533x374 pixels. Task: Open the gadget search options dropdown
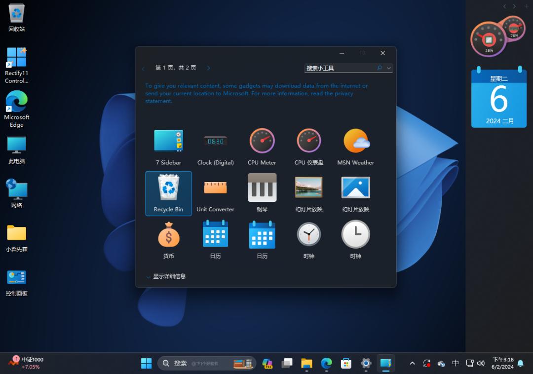point(389,68)
